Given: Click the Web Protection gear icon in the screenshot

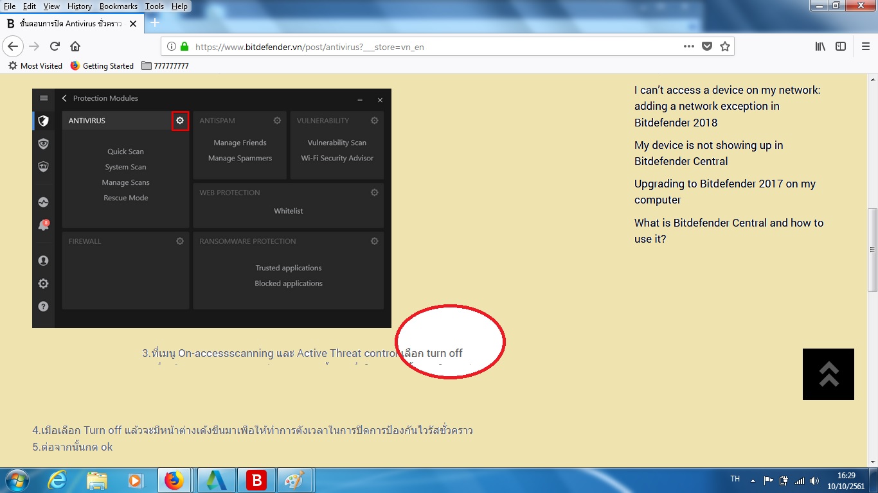Looking at the screenshot, I should (374, 193).
